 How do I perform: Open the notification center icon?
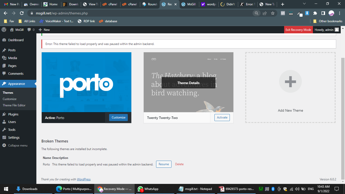337,189
